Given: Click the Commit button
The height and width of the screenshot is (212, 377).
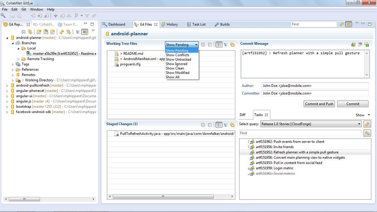Looking at the screenshot, I should [353, 104].
